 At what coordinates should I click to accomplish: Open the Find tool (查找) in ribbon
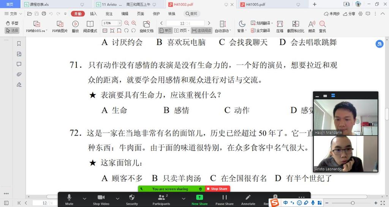323,27
